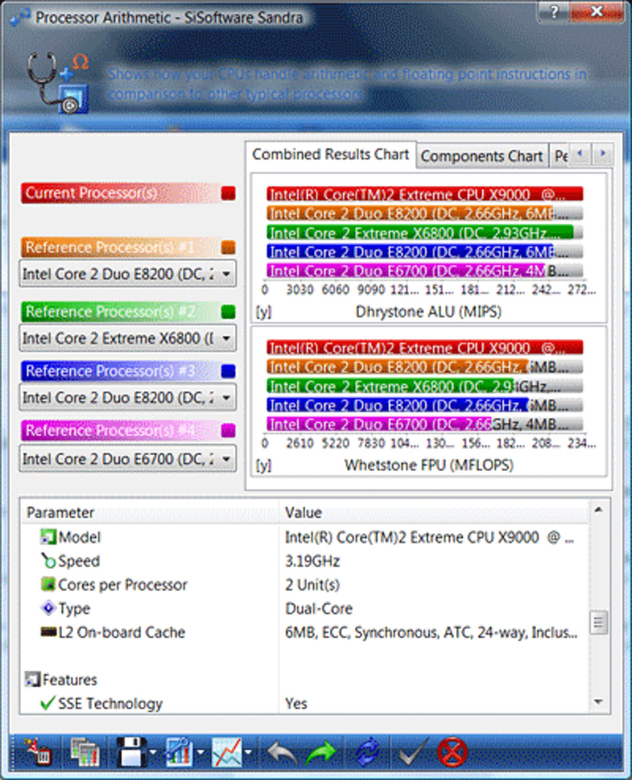This screenshot has height=780, width=632.
Task: Click the Features section icon
Action: click(33, 679)
